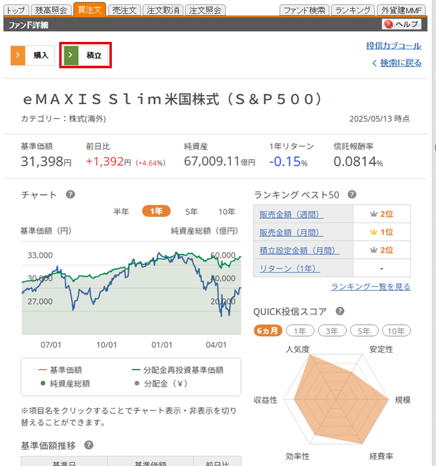This screenshot has width=436, height=466.
Task: Click the green 積立 button
Action: pyautogui.click(x=86, y=55)
